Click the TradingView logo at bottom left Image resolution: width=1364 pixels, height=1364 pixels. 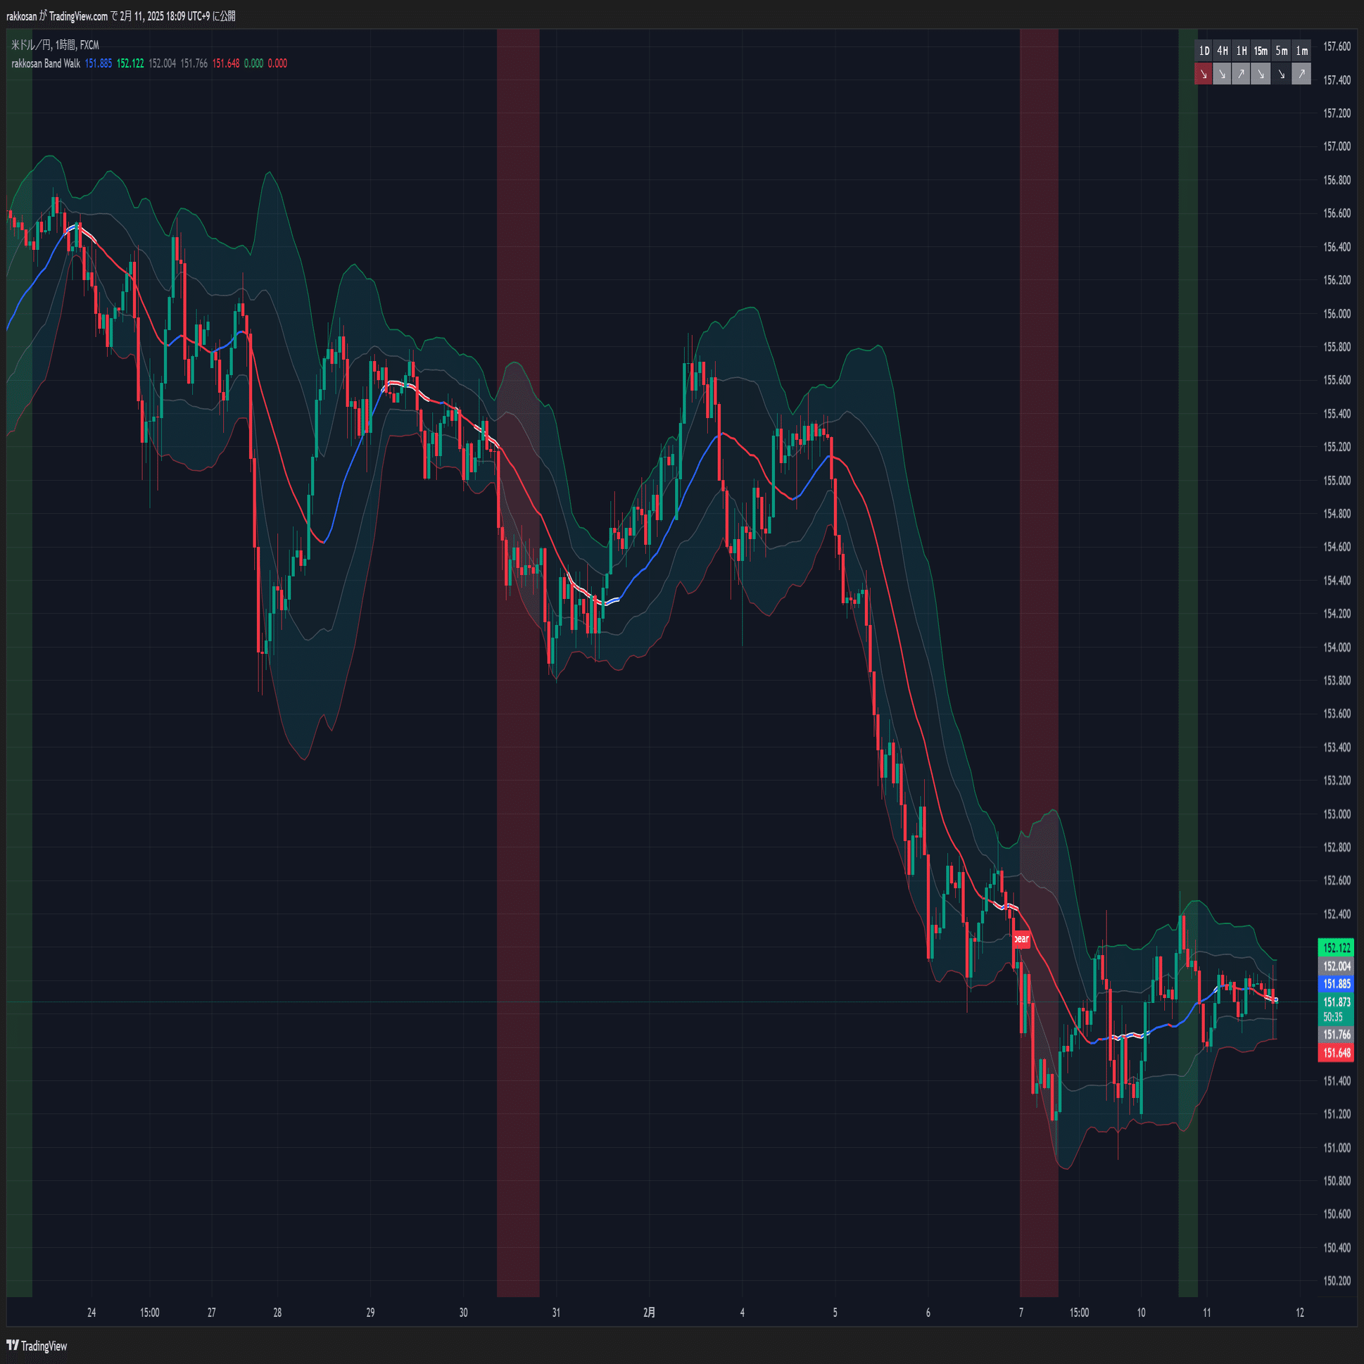coord(37,1346)
